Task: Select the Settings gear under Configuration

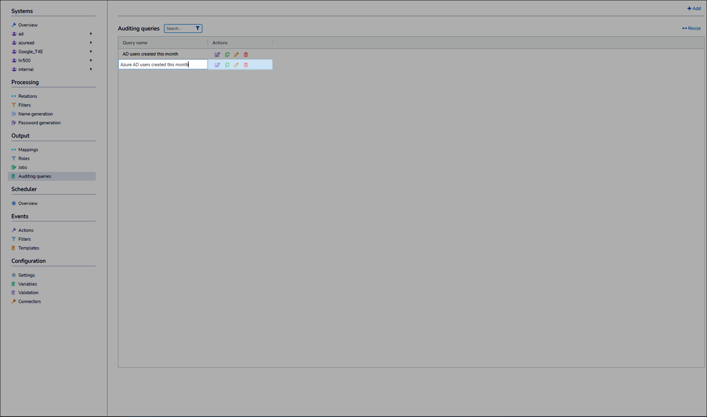Action: pos(26,275)
